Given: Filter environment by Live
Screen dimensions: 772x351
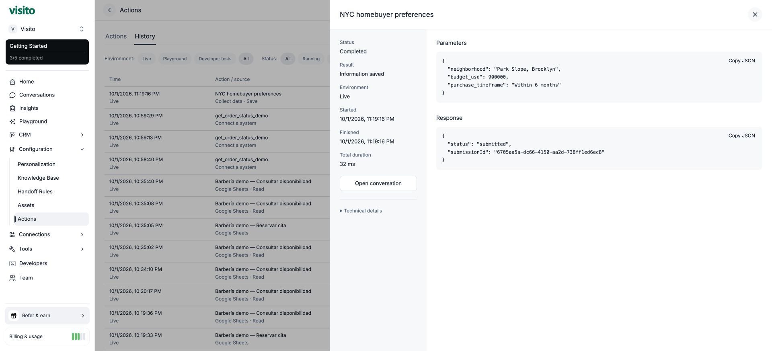Looking at the screenshot, I should pos(146,59).
